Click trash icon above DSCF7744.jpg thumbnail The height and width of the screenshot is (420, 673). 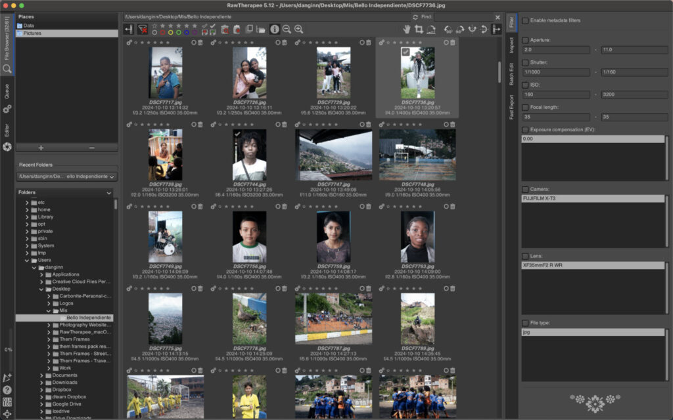[x=284, y=124]
